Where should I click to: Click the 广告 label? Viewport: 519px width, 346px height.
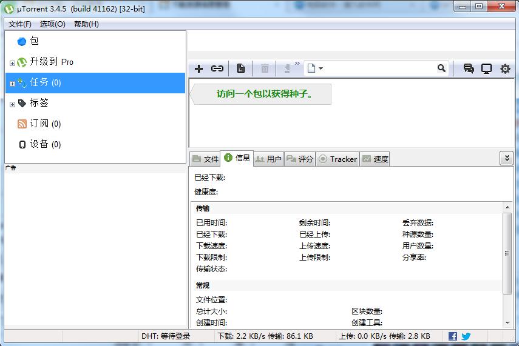(10, 168)
